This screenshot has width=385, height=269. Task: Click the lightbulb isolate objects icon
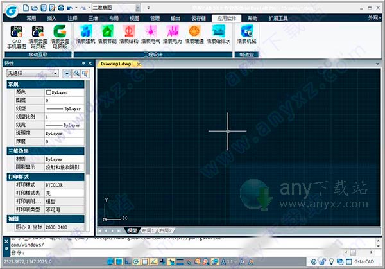[x=332, y=262]
